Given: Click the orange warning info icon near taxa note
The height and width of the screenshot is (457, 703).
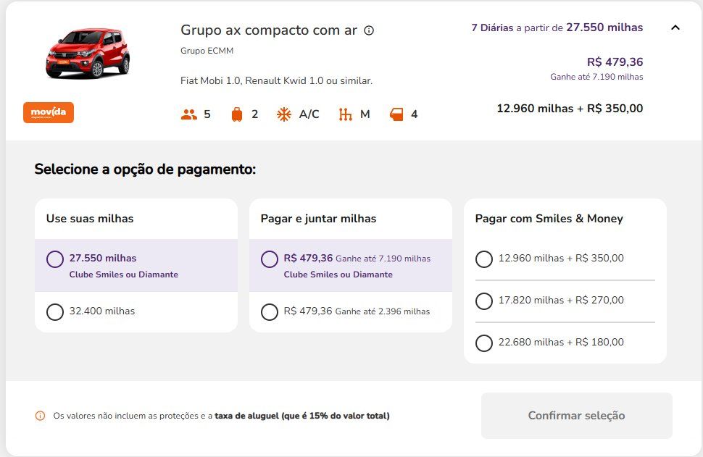Looking at the screenshot, I should coord(40,416).
